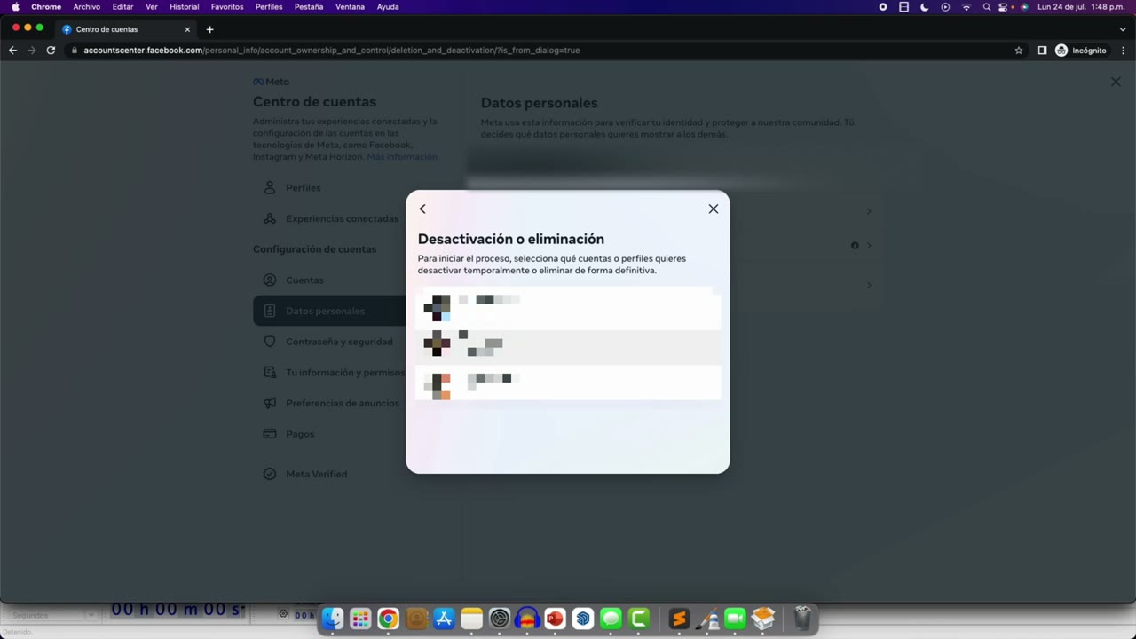The image size is (1136, 639).
Task: Open PowerPoint from the Dock
Action: tap(555, 619)
